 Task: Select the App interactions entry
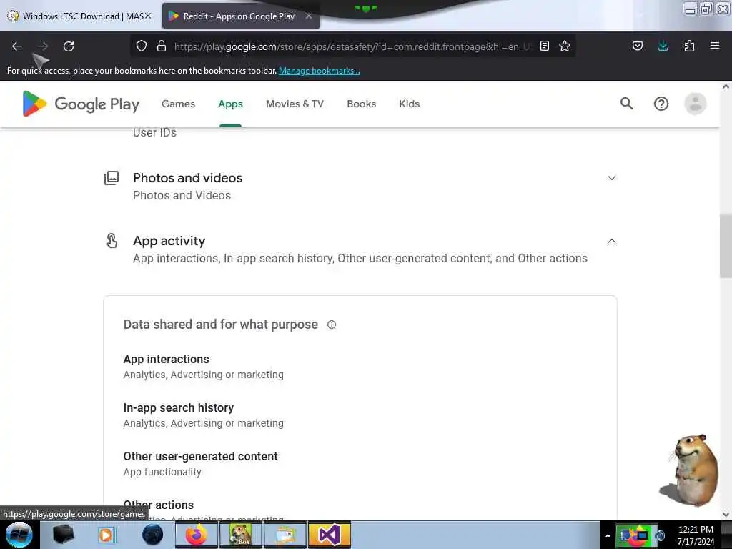[x=166, y=359]
